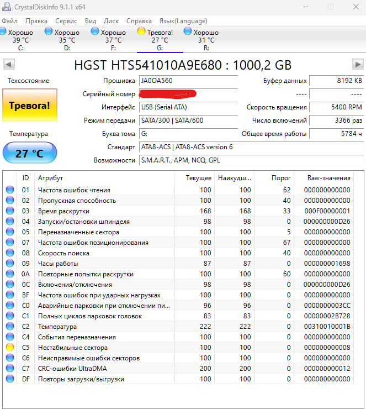Click Число включений value 3366 раз
The image size is (366, 409).
[x=336, y=120]
